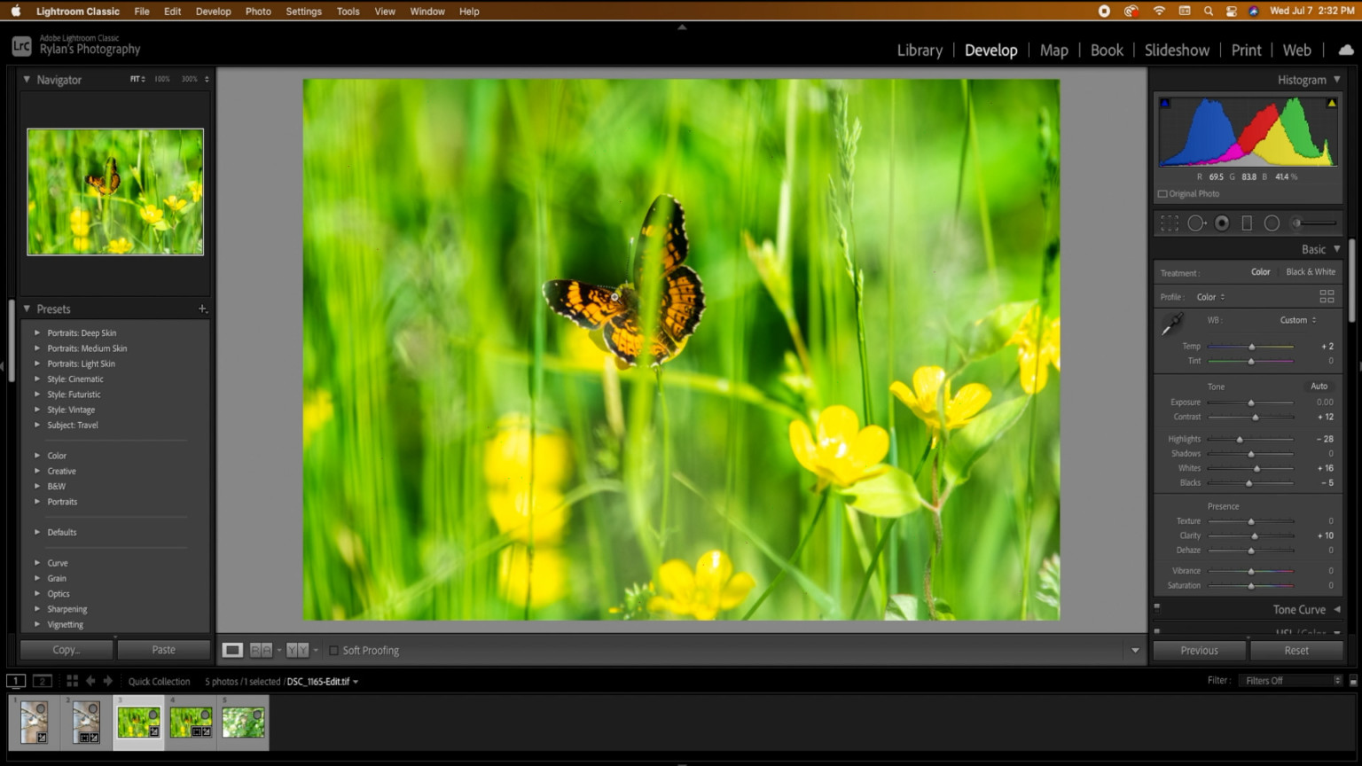The image size is (1362, 766).
Task: Switch to Loupe view icon in toolbar
Action: (x=232, y=650)
